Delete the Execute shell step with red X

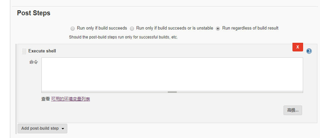pyautogui.click(x=297, y=47)
